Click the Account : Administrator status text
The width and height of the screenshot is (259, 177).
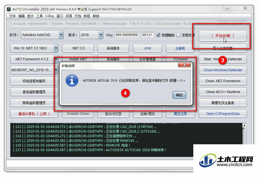pos(30,24)
